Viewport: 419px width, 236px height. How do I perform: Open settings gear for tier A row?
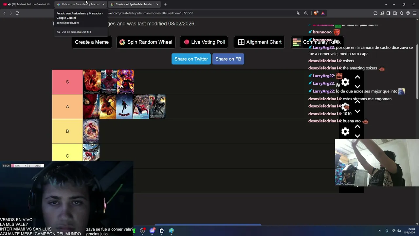tap(345, 107)
